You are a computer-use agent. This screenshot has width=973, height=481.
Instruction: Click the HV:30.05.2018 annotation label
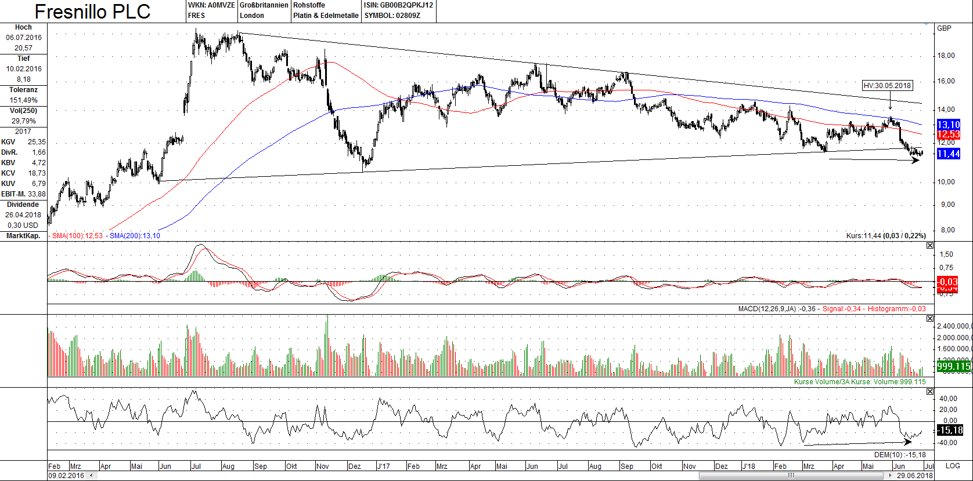887,86
